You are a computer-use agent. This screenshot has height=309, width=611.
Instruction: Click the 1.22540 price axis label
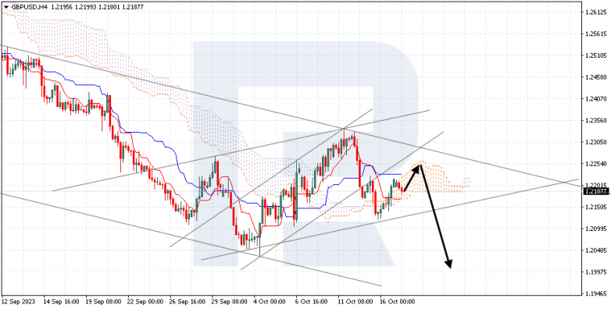[x=595, y=163]
